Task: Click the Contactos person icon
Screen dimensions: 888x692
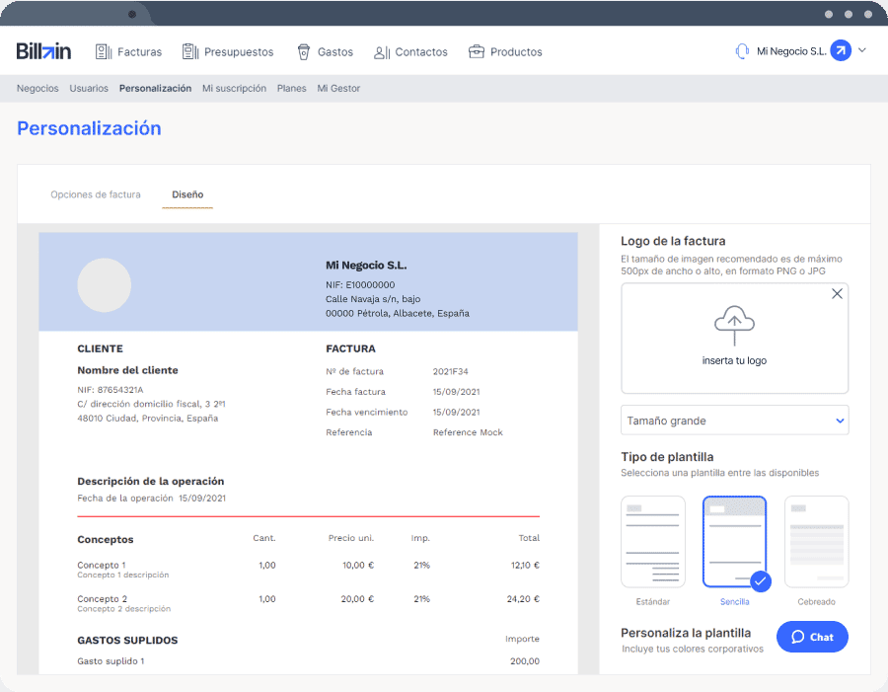Action: (x=382, y=52)
